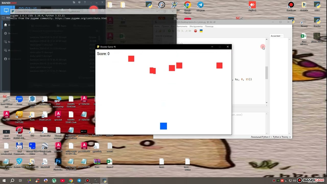Open Adobe Photoshop shortcut
This screenshot has height=184, width=327.
58,164
